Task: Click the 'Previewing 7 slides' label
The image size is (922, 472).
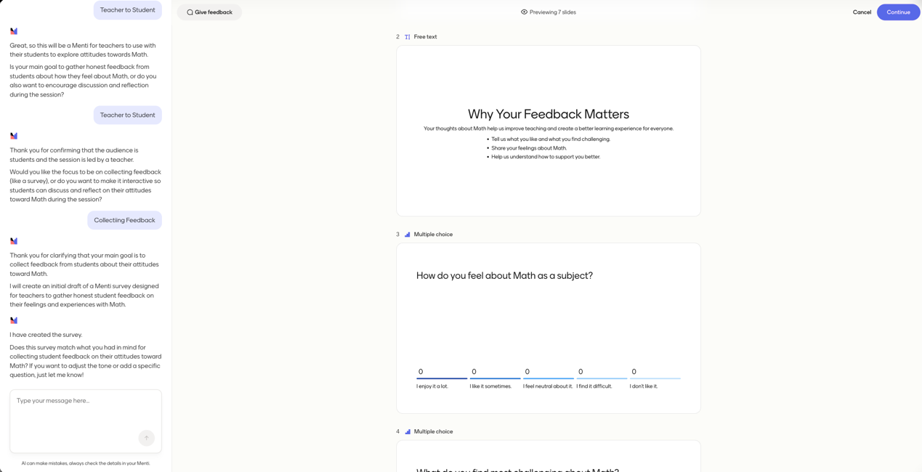Action: point(553,12)
